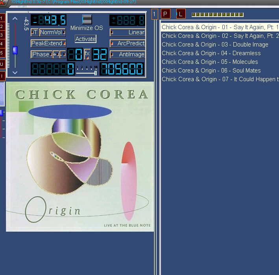Click the Minimize OS metallic button icon
This screenshot has width=279, height=275.
tap(87, 19)
